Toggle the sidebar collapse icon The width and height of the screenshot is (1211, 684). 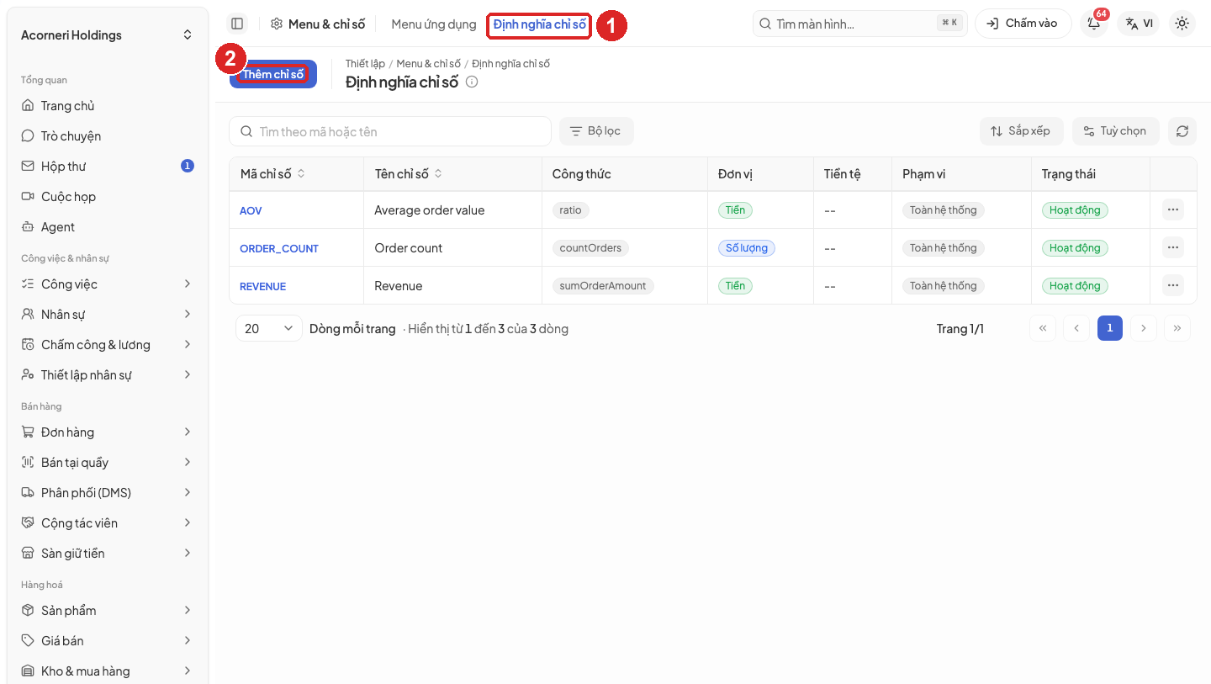point(237,24)
